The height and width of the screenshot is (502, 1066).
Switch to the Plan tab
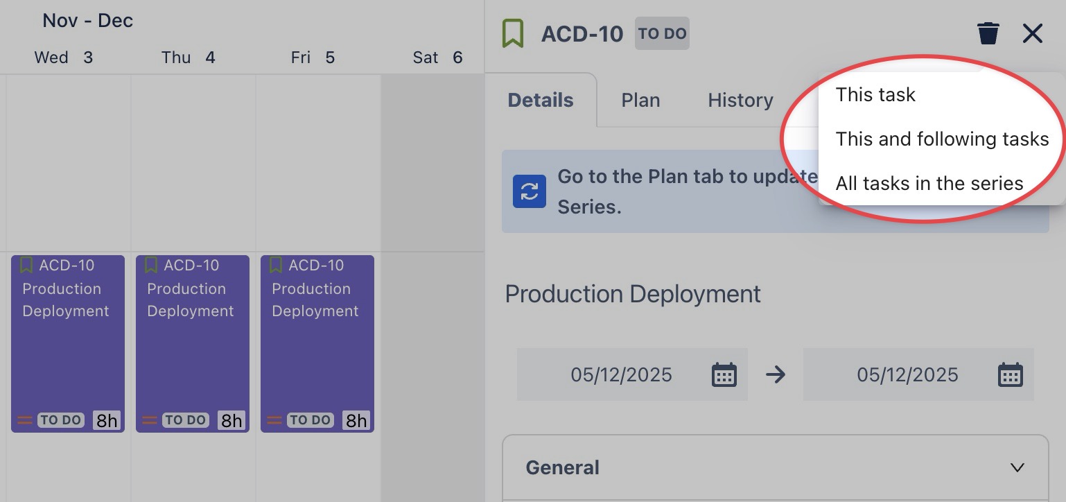click(x=640, y=101)
